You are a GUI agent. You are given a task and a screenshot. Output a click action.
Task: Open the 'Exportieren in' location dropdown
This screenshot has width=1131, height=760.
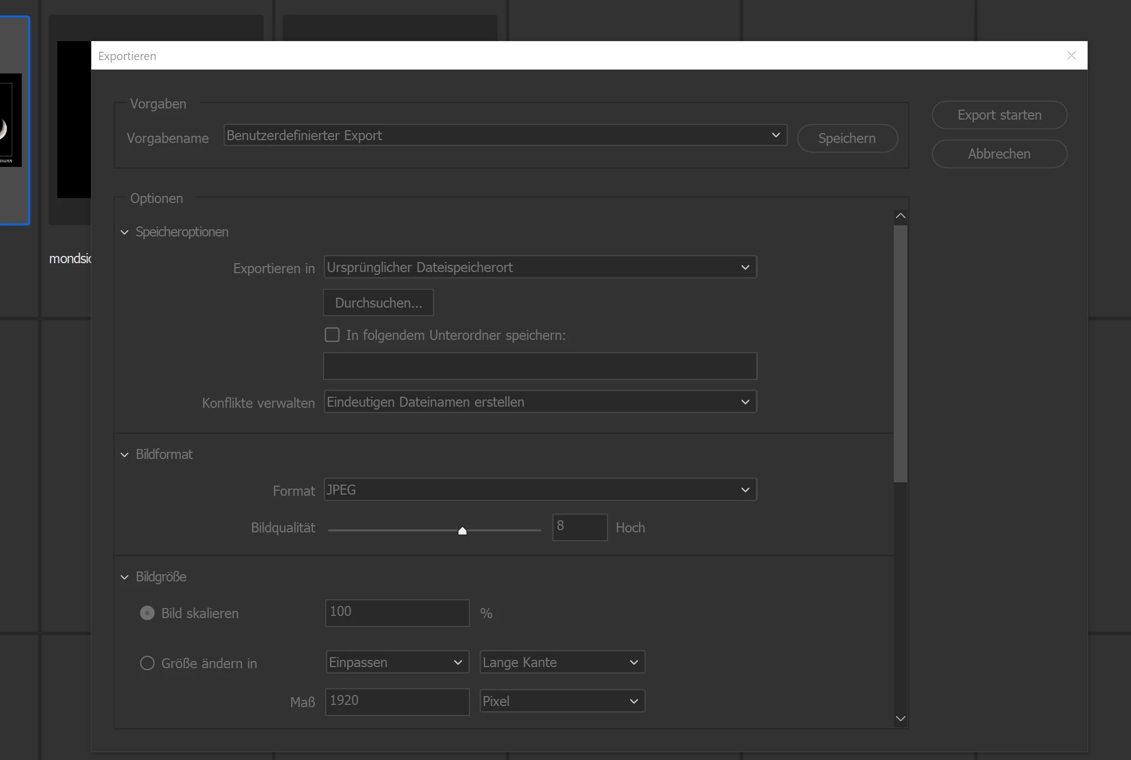pos(540,268)
